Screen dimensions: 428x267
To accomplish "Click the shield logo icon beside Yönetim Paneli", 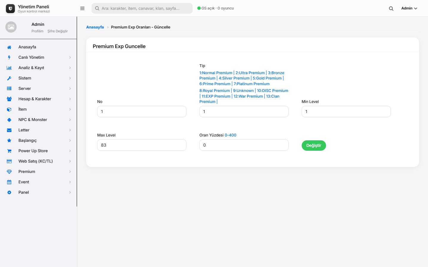I will (x=10, y=9).
